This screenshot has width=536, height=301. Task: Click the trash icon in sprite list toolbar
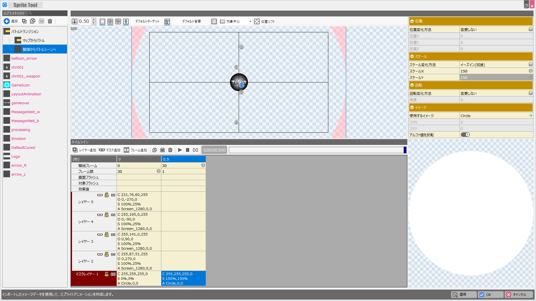(50, 21)
